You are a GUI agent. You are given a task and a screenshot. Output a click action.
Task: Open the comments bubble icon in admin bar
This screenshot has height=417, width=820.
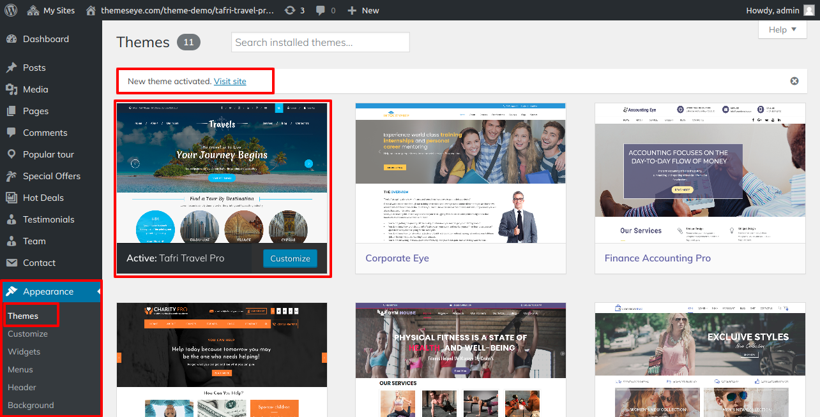pos(321,10)
